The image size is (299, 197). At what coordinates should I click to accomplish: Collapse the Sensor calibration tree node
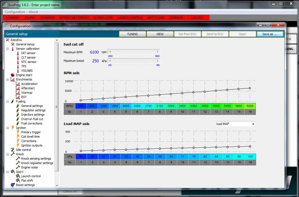pos(8,49)
